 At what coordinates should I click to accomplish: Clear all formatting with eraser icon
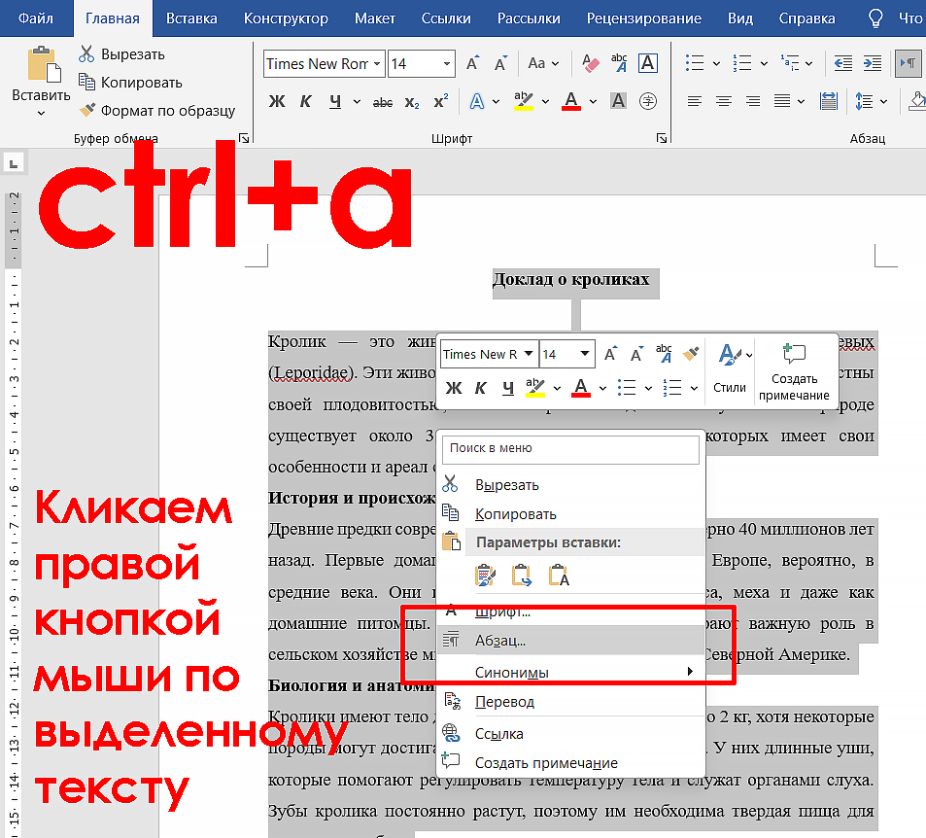click(x=590, y=63)
